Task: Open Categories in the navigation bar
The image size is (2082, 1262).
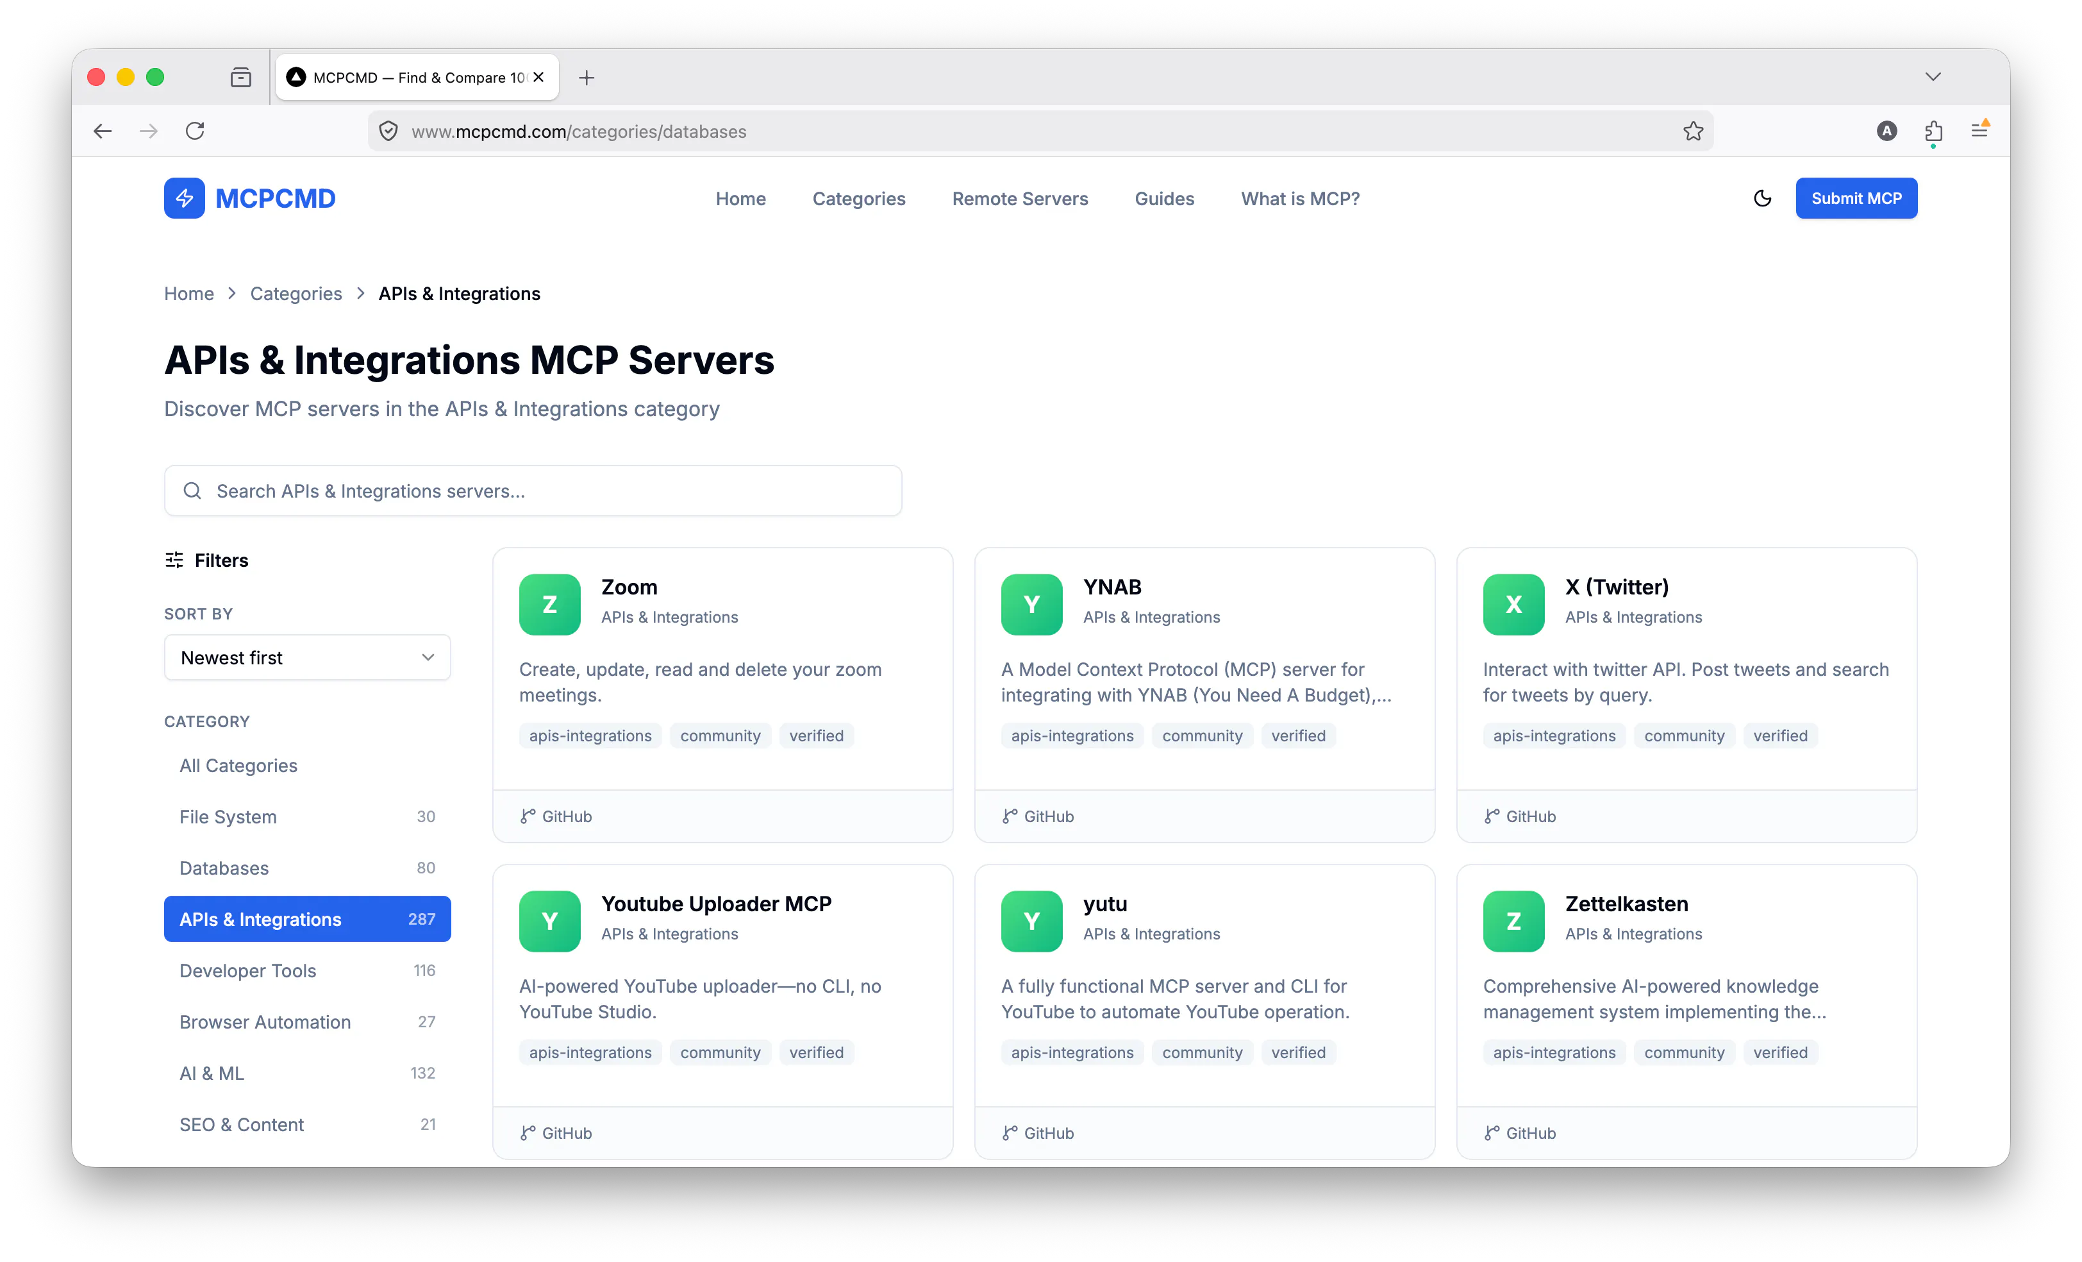Action: [x=858, y=199]
